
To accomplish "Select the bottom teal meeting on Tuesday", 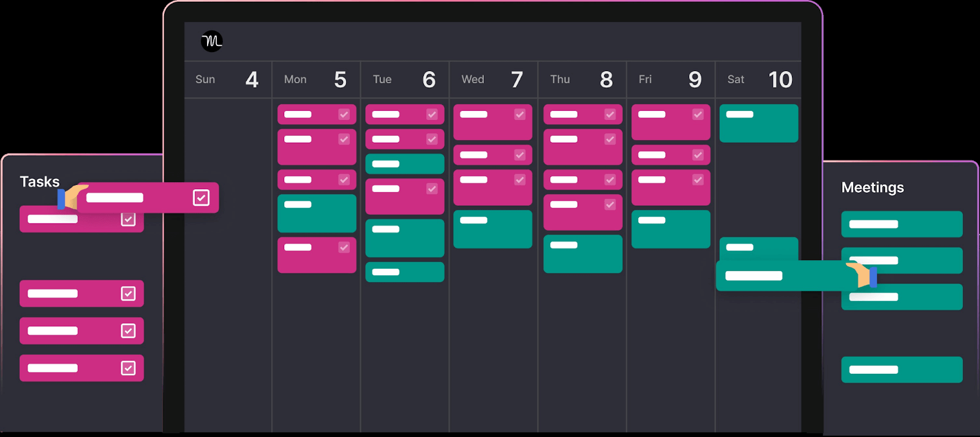I will click(x=404, y=272).
